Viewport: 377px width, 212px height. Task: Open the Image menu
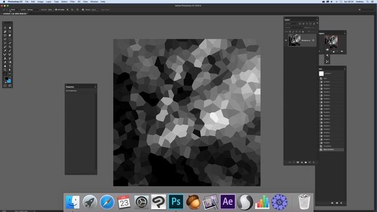click(41, 1)
